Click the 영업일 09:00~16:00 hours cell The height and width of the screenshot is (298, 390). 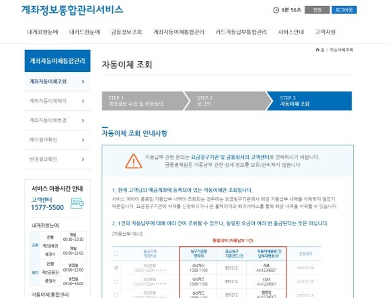coord(73,281)
